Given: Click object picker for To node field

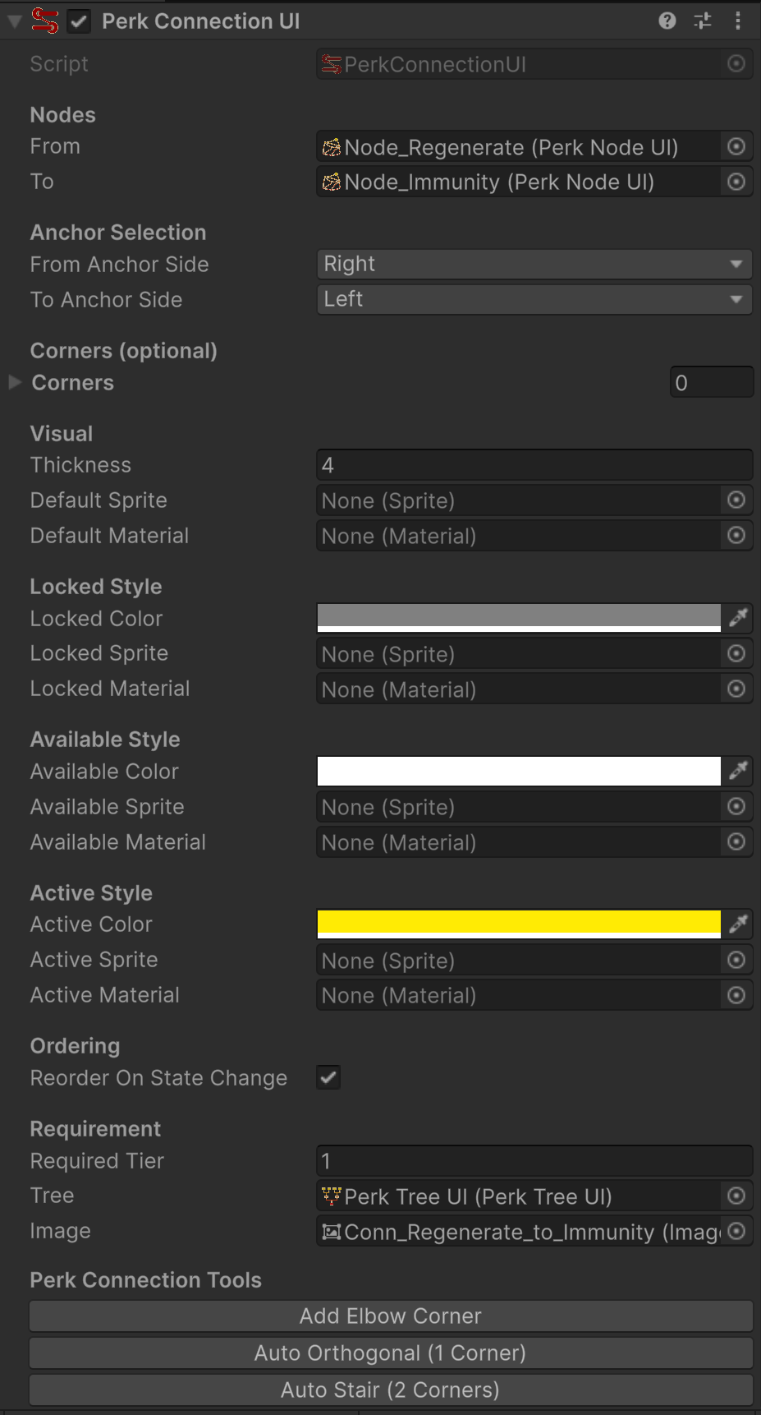Looking at the screenshot, I should (x=736, y=182).
